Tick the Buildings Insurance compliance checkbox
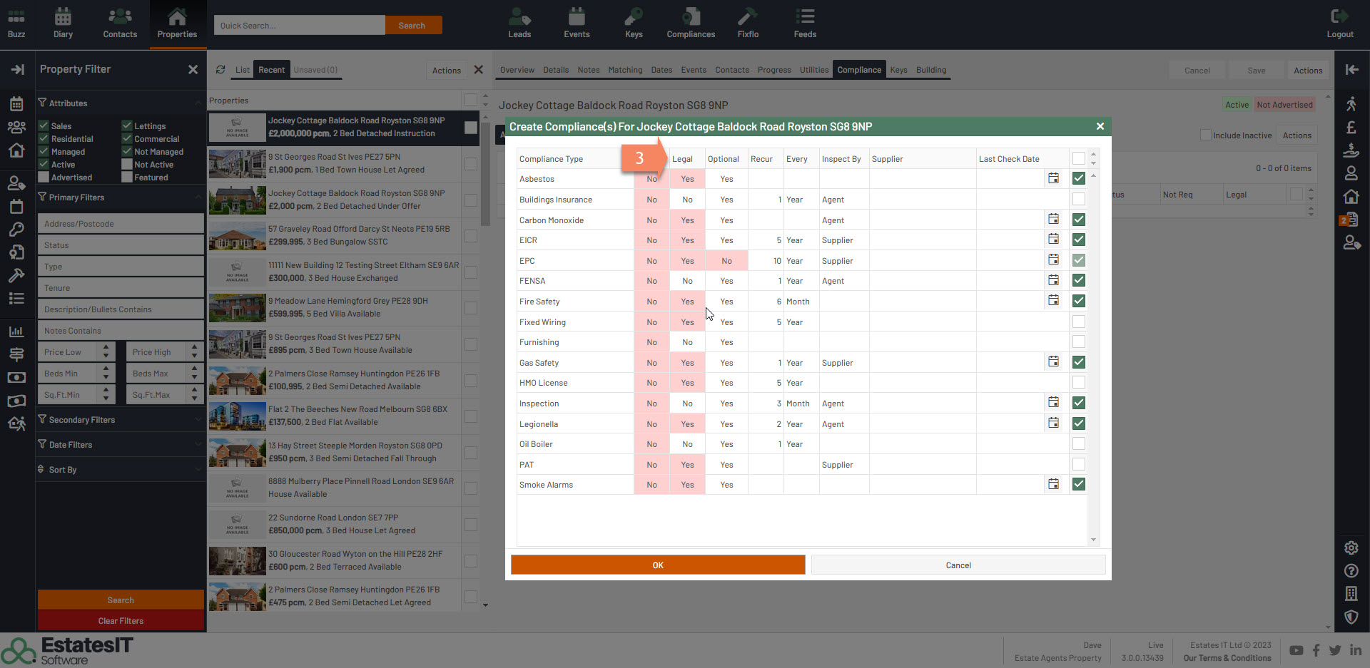This screenshot has width=1370, height=668. click(x=1078, y=200)
